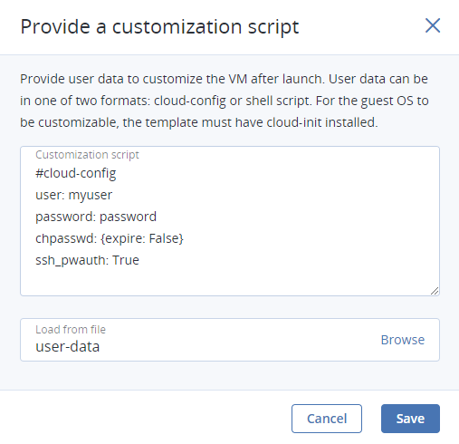Close the customization script dialog
459x444 pixels.
pyautogui.click(x=433, y=25)
